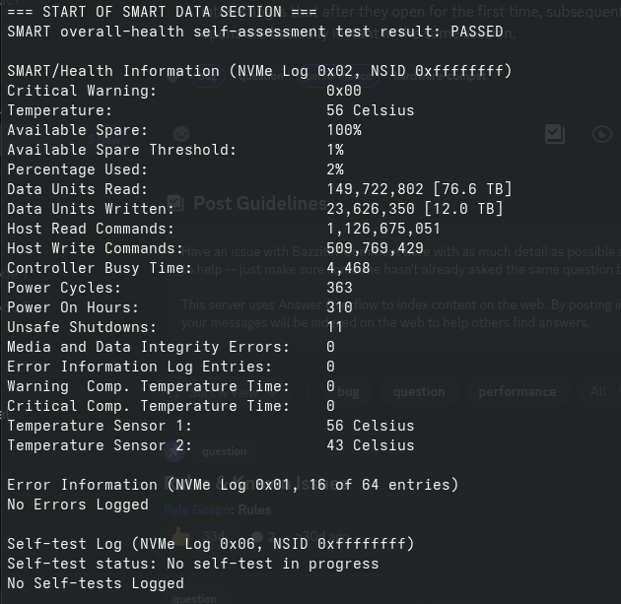Click the Rules preview text after the author name
Screen dimensions: 621x604
(x=255, y=510)
